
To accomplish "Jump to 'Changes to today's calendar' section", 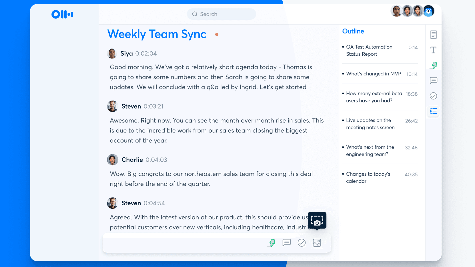I will point(368,177).
